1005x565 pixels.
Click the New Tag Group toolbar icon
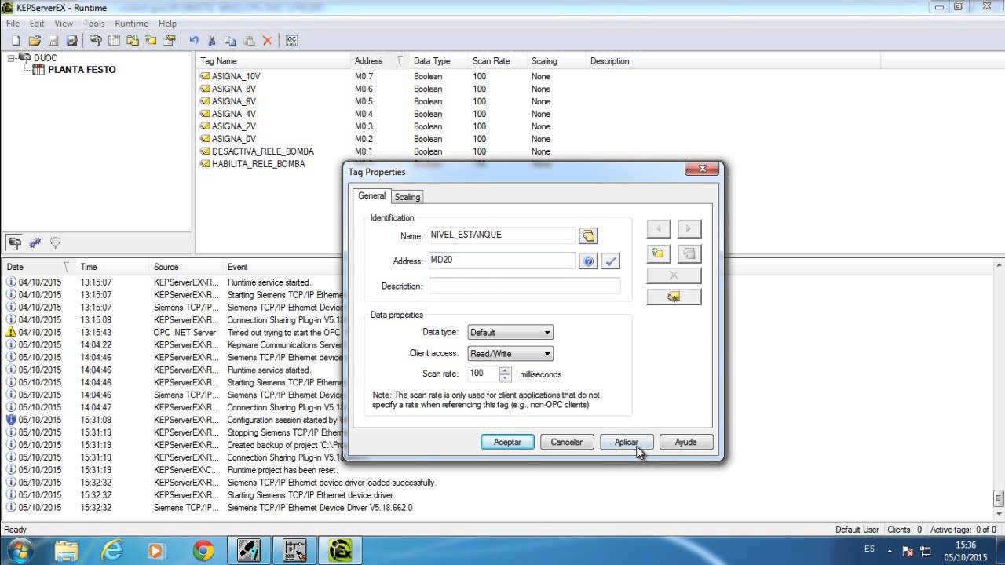tap(133, 40)
